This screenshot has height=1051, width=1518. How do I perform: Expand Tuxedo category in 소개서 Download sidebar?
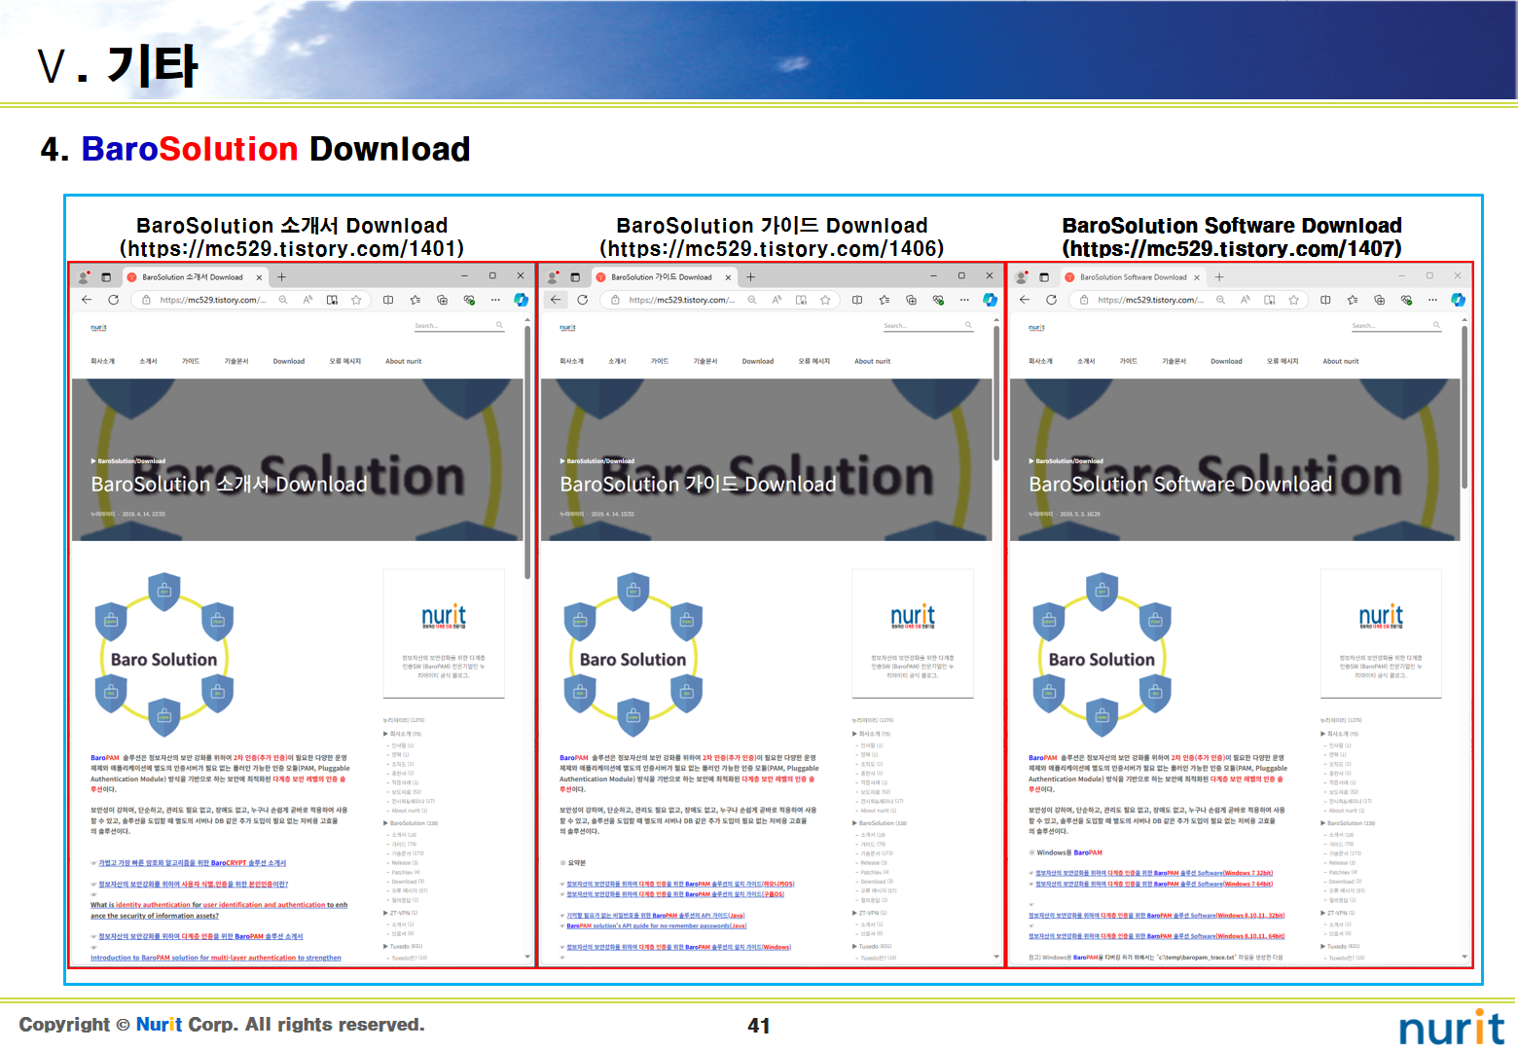coord(404,946)
